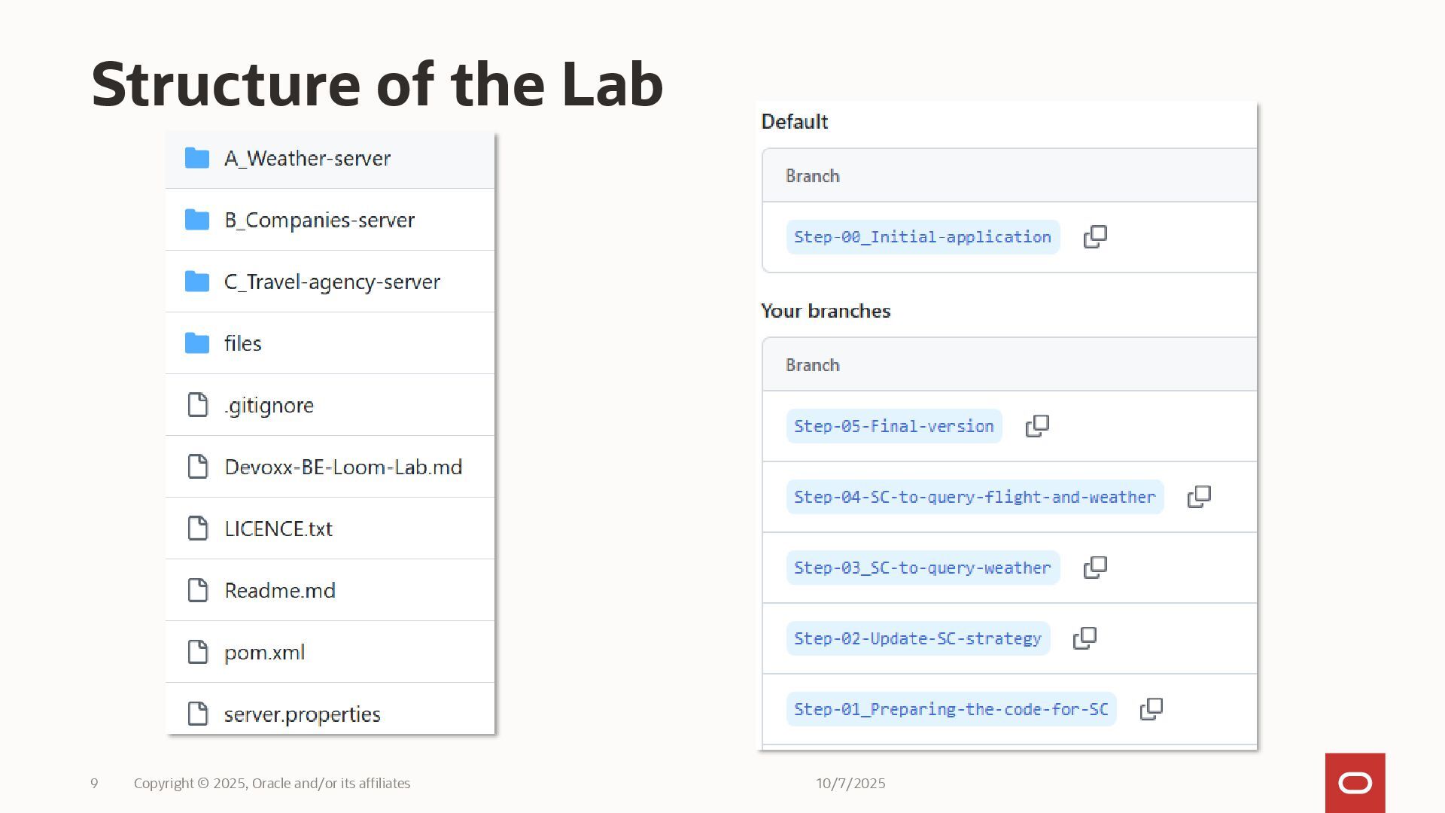Open Devoxx-BE-Loom-Lab.md file
This screenshot has width=1445, height=813.
343,467
